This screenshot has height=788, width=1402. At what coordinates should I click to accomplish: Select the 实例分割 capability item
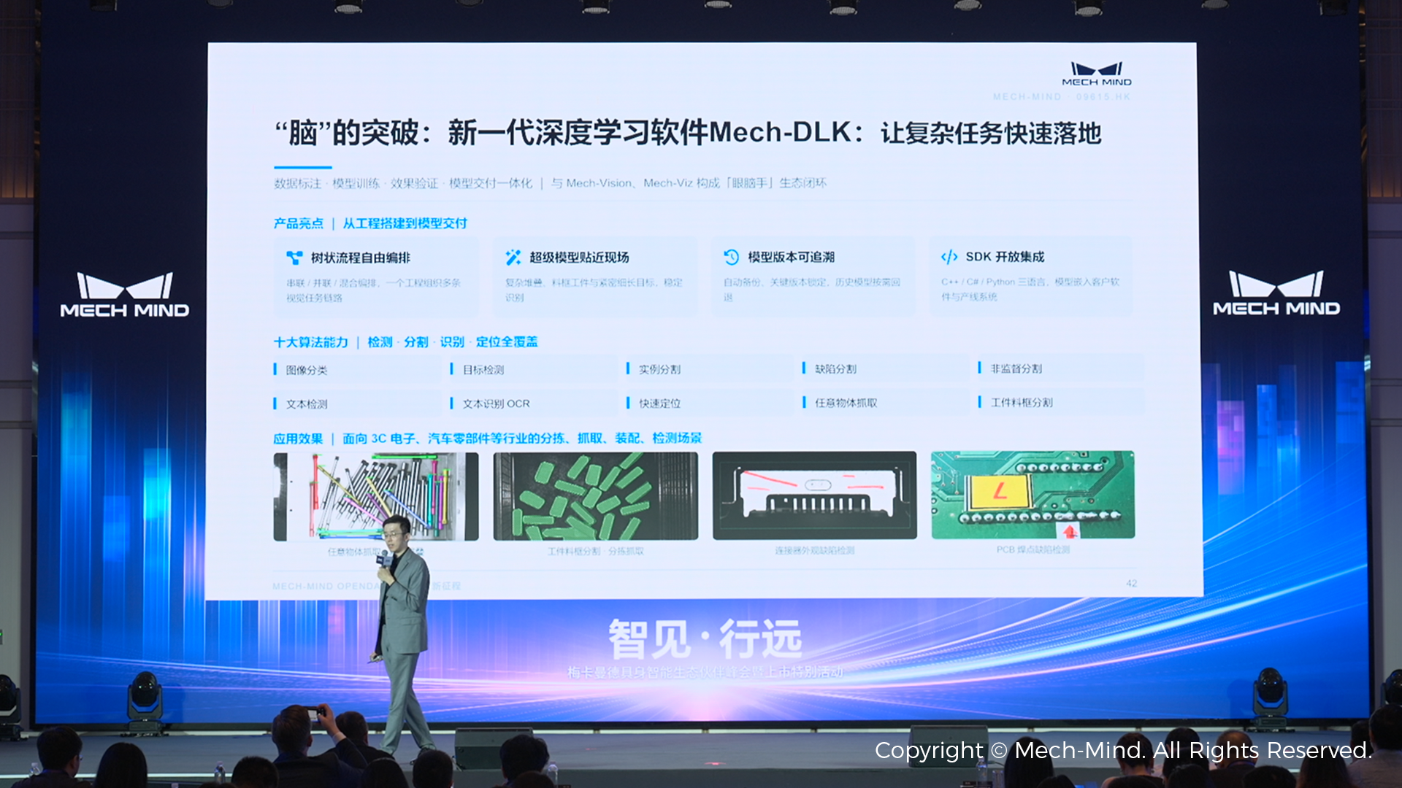709,369
